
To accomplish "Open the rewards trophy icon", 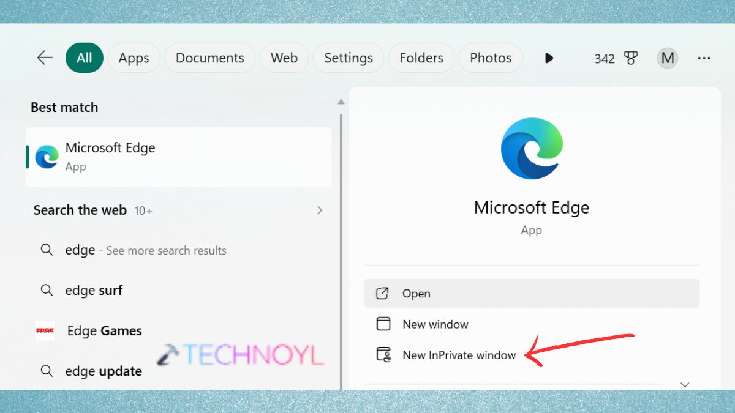I will tap(631, 58).
